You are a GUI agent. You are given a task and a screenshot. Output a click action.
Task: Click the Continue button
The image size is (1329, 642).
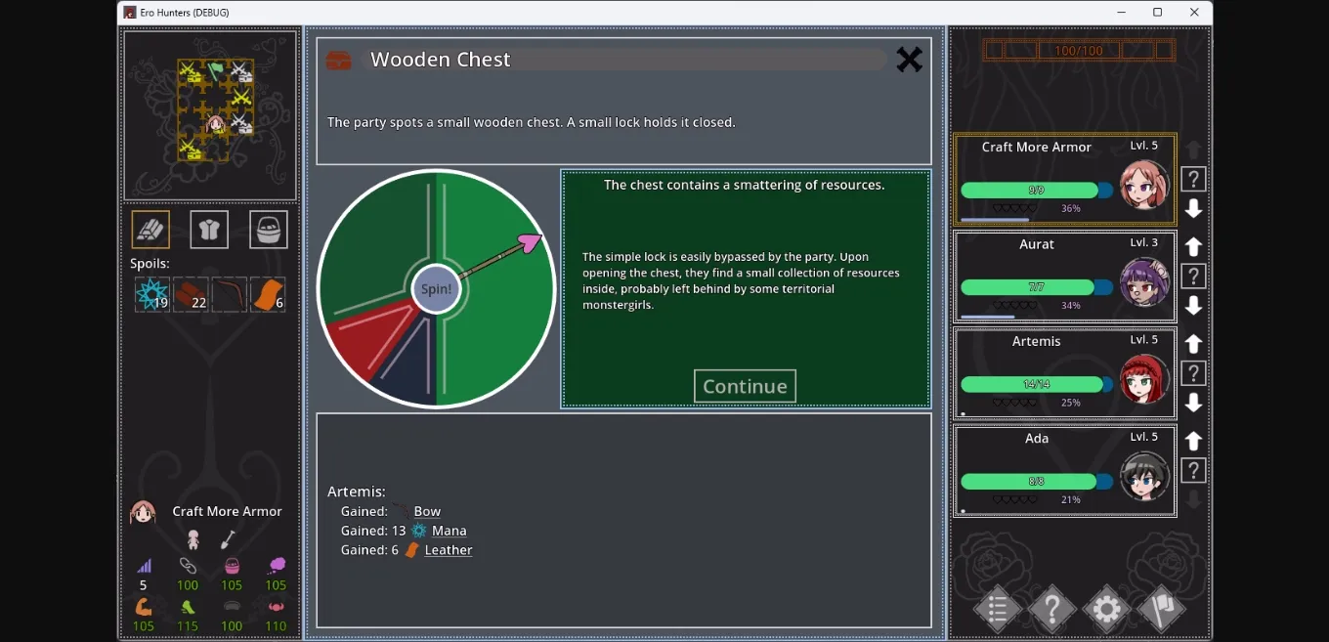[745, 386]
